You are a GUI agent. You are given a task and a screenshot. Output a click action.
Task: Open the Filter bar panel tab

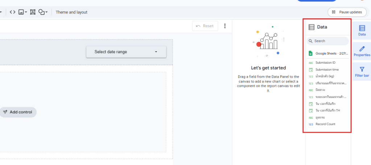(362, 72)
